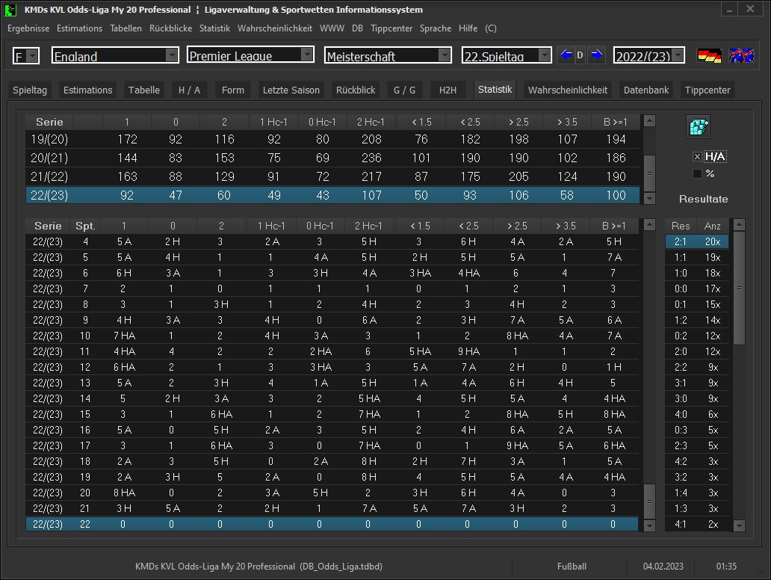The height and width of the screenshot is (580, 771).
Task: Open the Statistik menu
Action: tap(215, 28)
